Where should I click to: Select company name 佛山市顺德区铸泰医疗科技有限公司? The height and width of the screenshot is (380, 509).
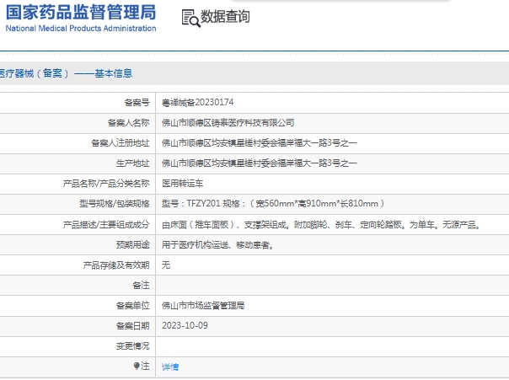(x=228, y=123)
